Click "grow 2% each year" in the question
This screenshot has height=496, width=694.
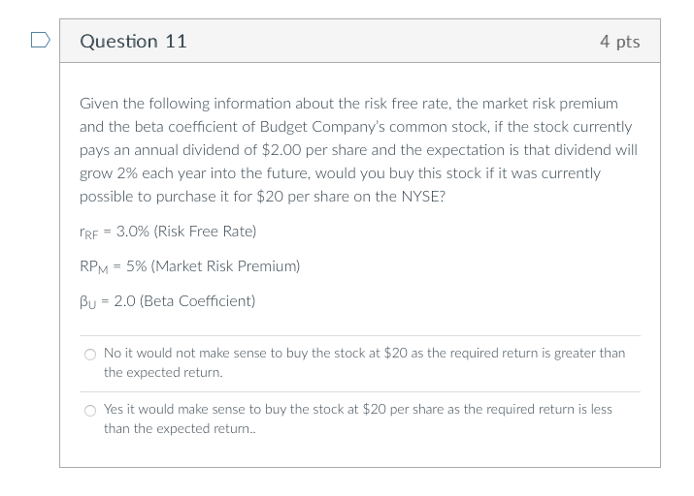pos(140,173)
